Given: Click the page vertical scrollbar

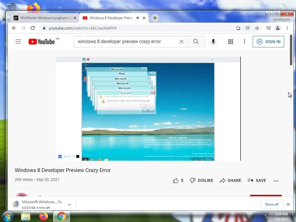Looking at the screenshot, I should click(291, 50).
